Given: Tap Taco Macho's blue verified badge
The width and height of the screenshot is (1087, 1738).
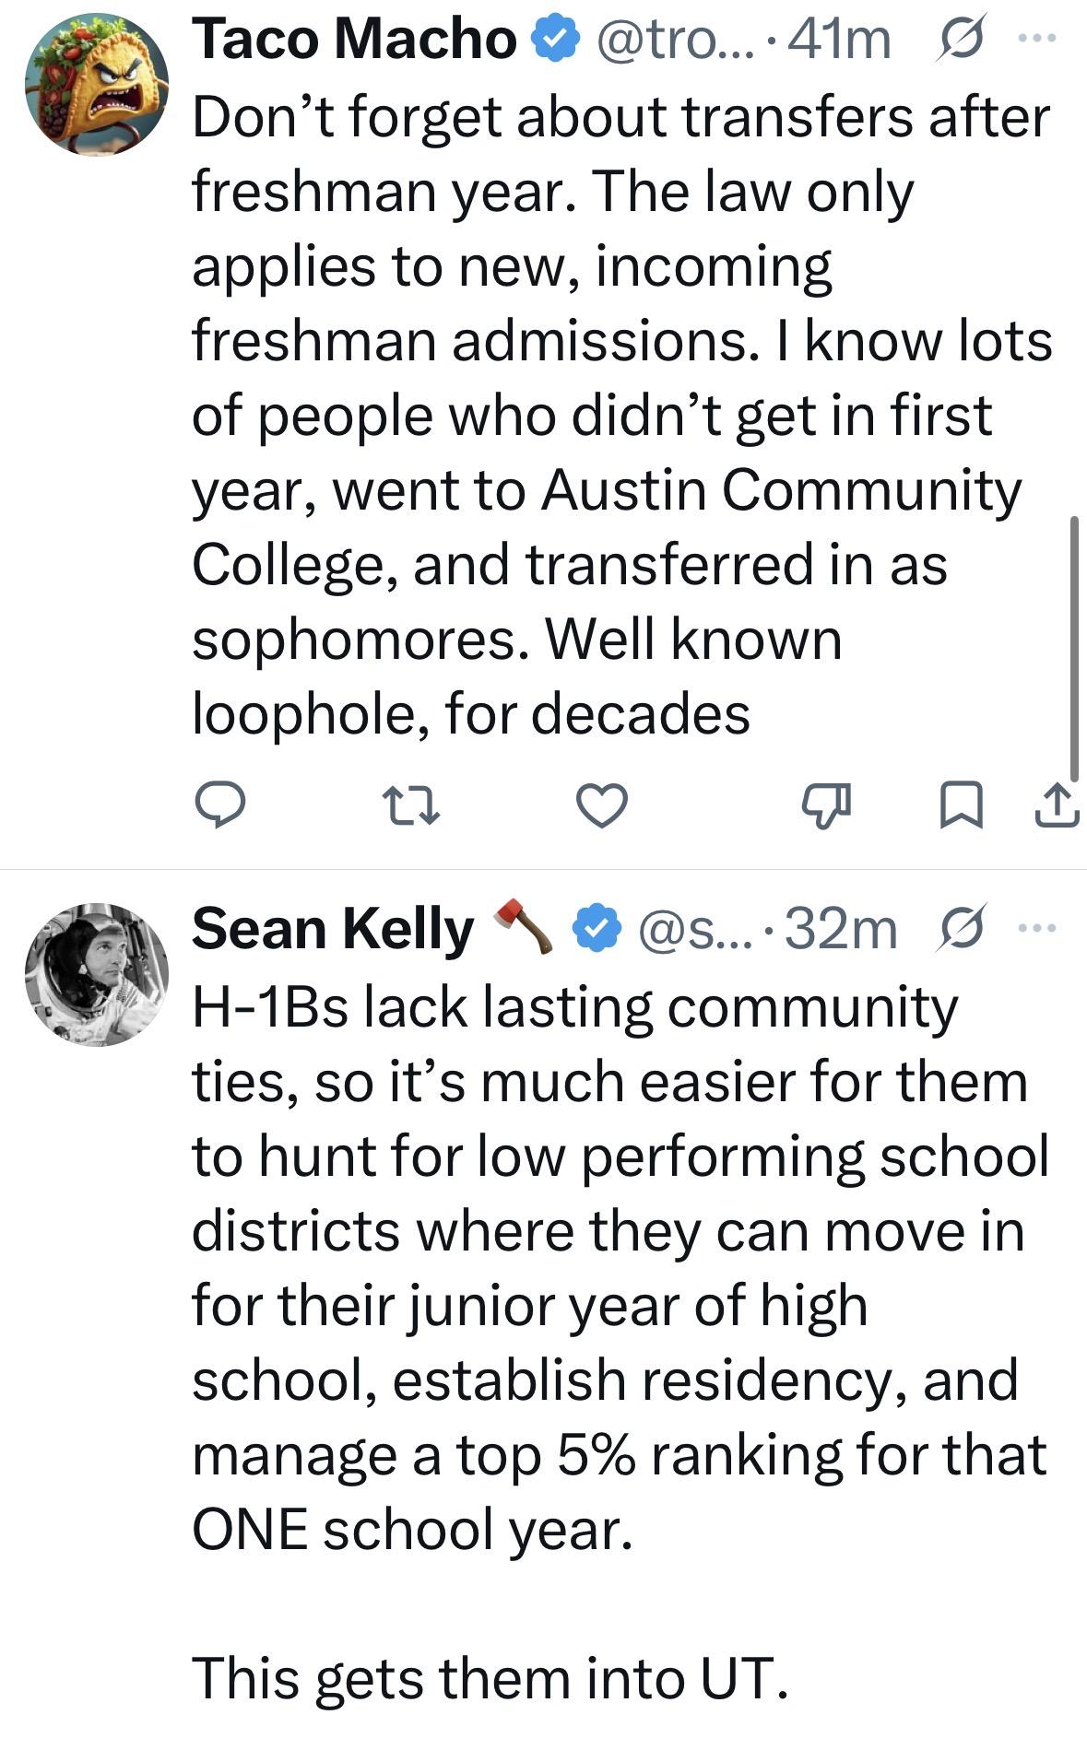Looking at the screenshot, I should [551, 41].
